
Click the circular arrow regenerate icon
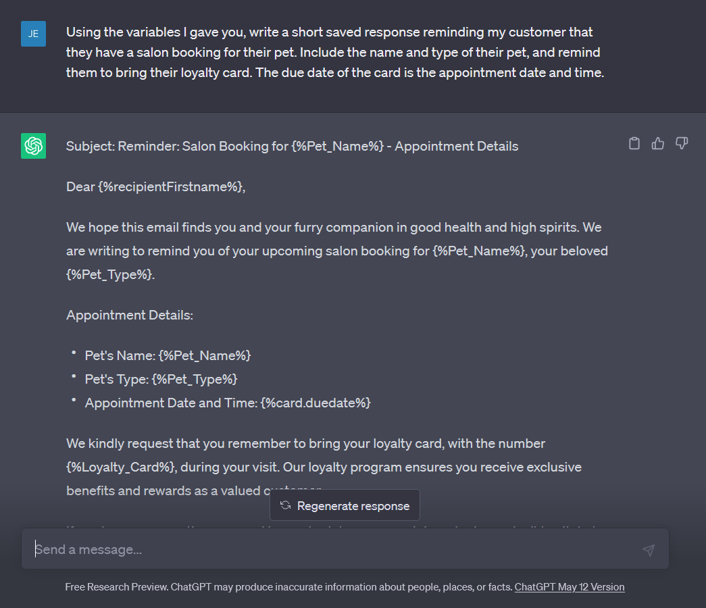coord(284,505)
